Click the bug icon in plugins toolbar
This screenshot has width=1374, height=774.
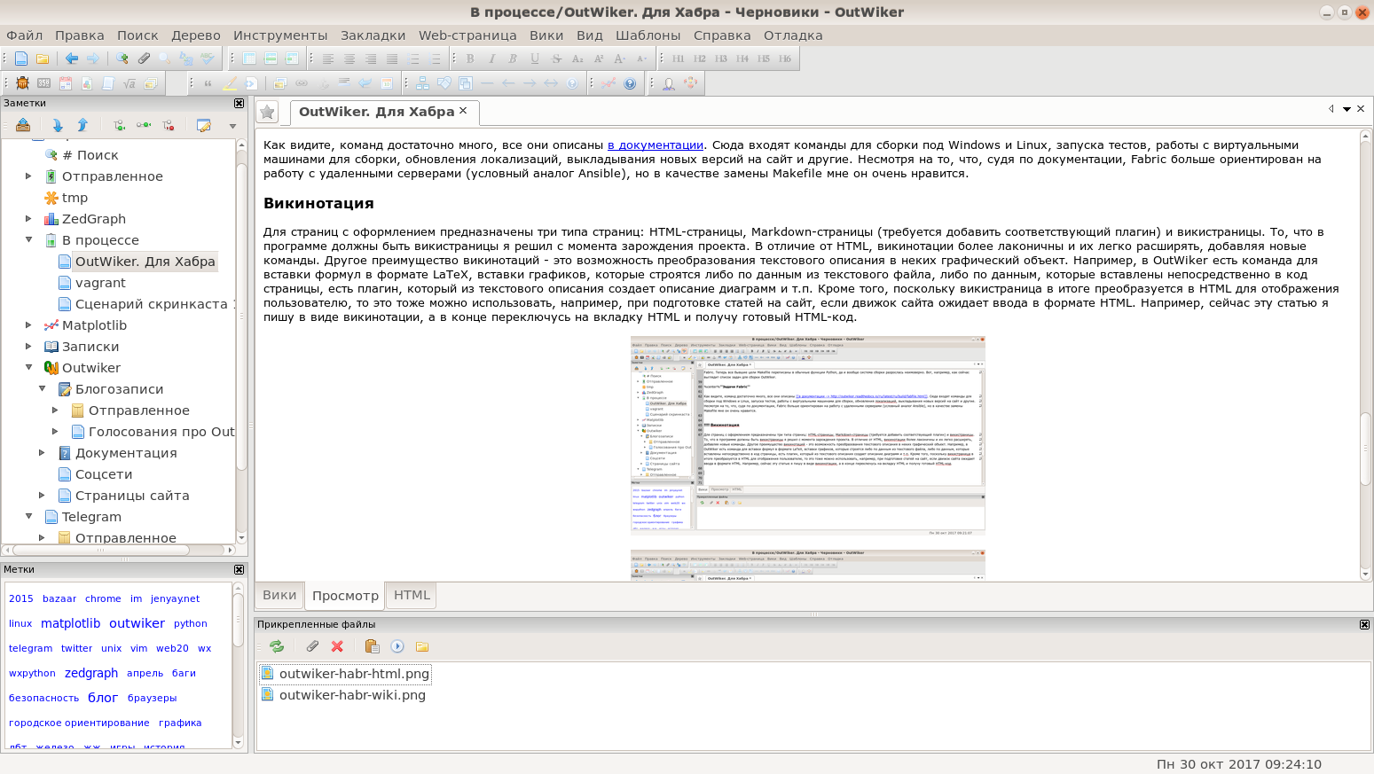coord(22,83)
